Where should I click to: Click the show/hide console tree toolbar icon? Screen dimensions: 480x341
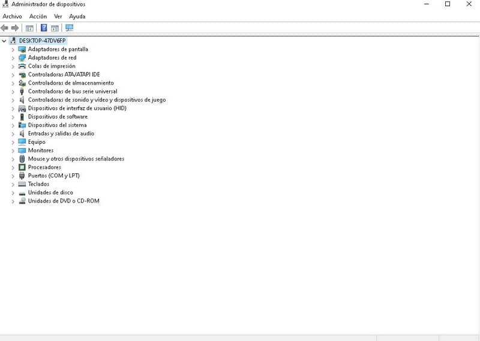[x=29, y=28]
